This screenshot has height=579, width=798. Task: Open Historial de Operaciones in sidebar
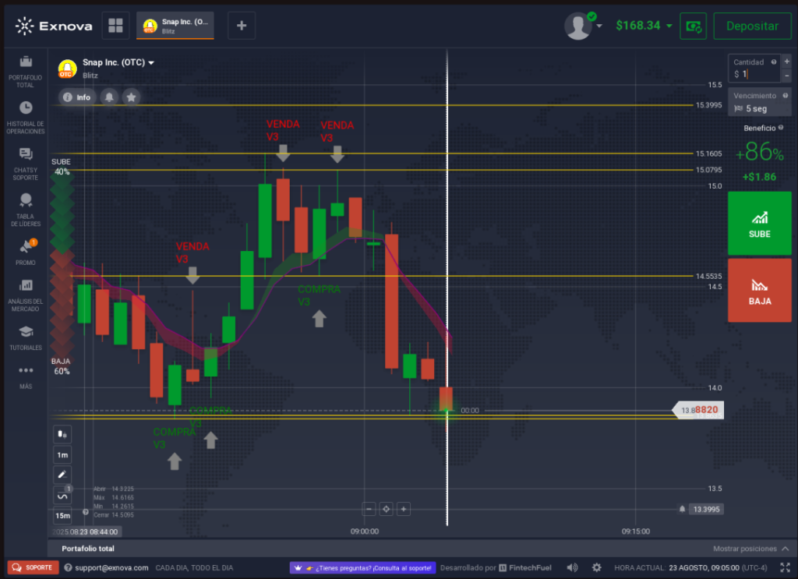coord(26,116)
